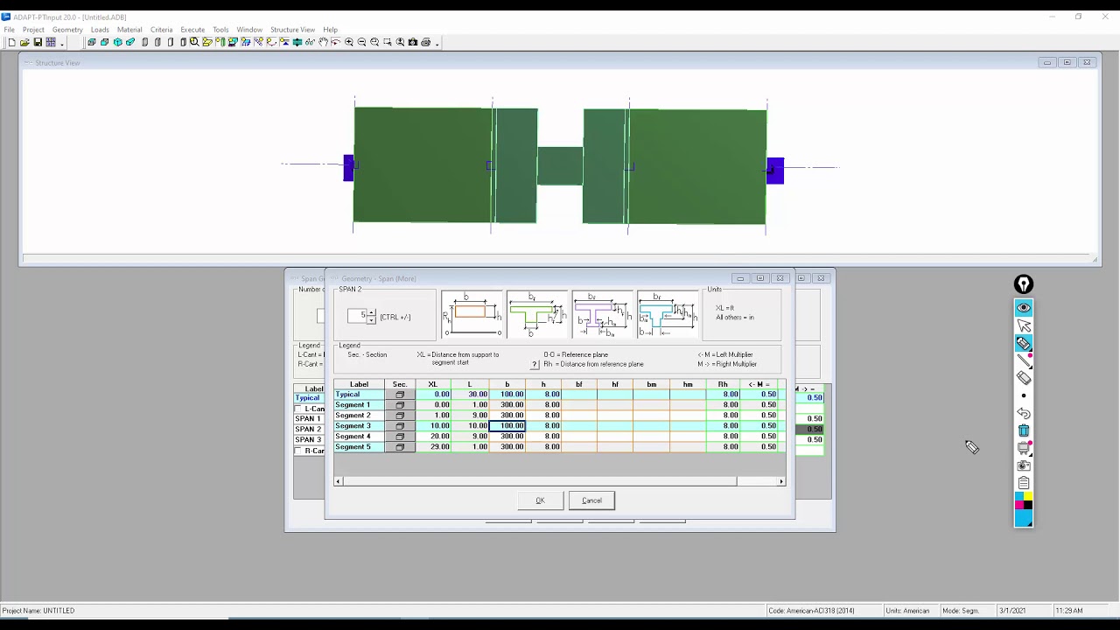Select the eraser tool on annotation palette
The width and height of the screenshot is (1120, 630).
pos(1023,378)
